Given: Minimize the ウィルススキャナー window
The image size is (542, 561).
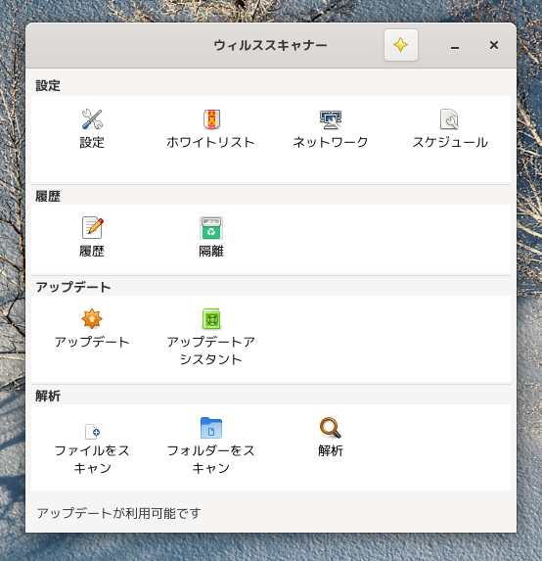Looking at the screenshot, I should 455,45.
